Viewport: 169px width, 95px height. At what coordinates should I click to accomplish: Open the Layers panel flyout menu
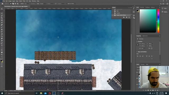click(159, 64)
